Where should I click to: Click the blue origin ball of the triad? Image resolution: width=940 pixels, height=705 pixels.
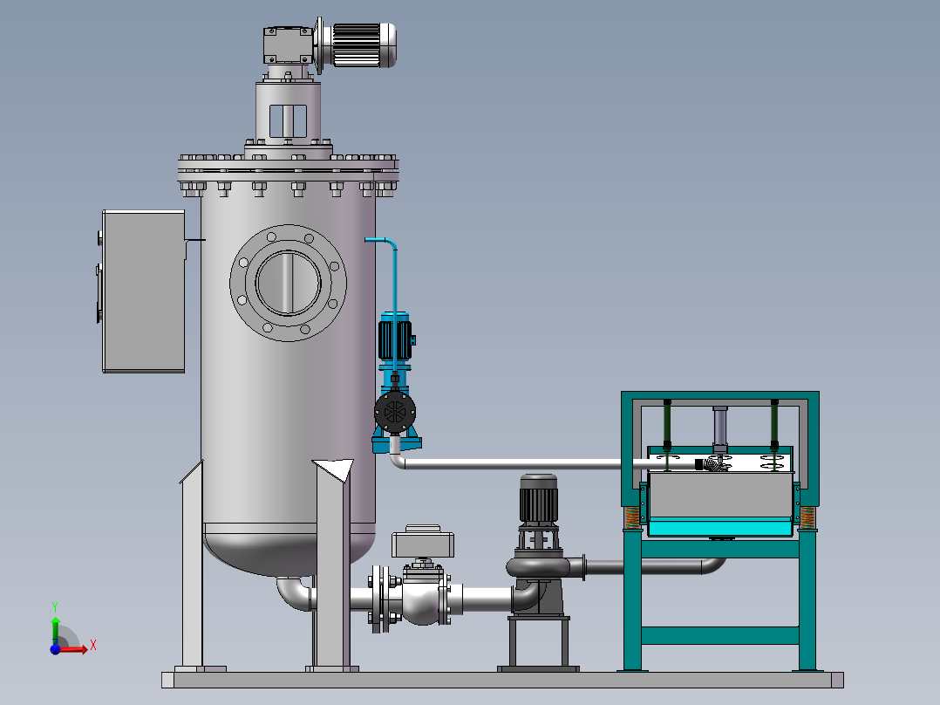pyautogui.click(x=56, y=649)
